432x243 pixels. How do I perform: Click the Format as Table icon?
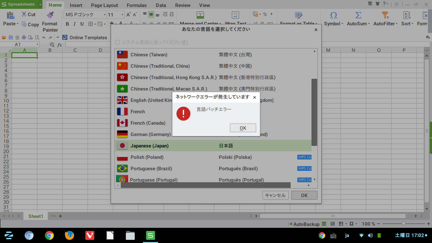(299, 15)
